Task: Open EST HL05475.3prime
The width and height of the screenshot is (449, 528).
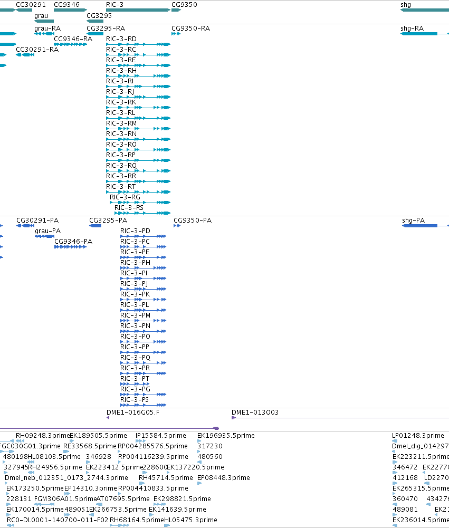Action: pyautogui.click(x=167, y=525)
